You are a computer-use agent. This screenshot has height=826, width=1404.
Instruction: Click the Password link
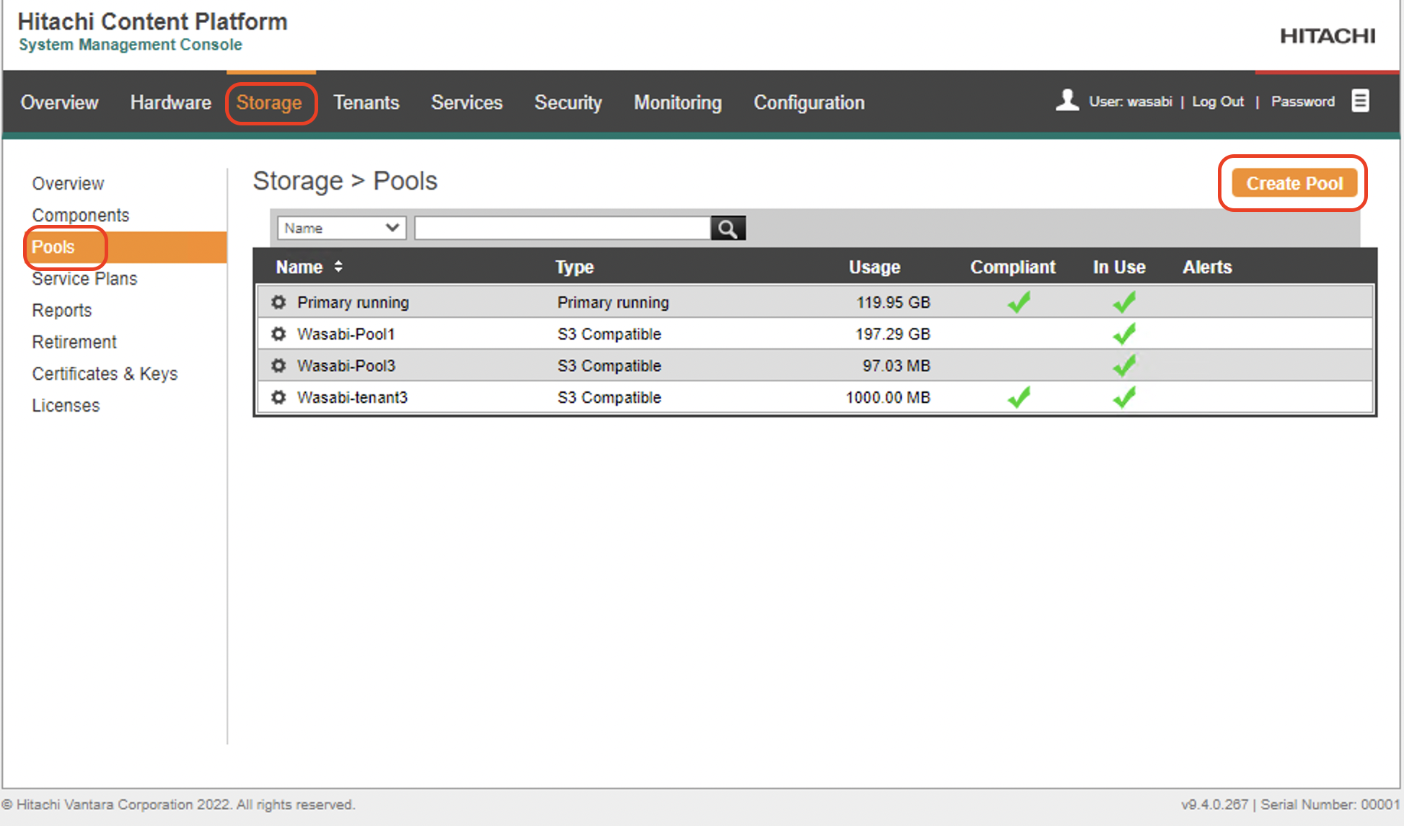1303,102
